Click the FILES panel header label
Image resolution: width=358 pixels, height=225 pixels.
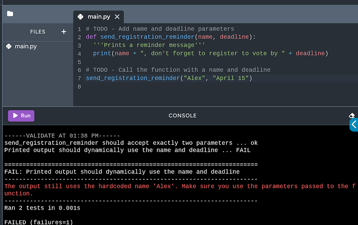(x=38, y=32)
